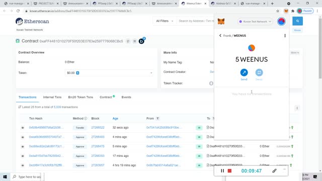Pause the screen recording
322x181 pixels.
tap(222, 171)
